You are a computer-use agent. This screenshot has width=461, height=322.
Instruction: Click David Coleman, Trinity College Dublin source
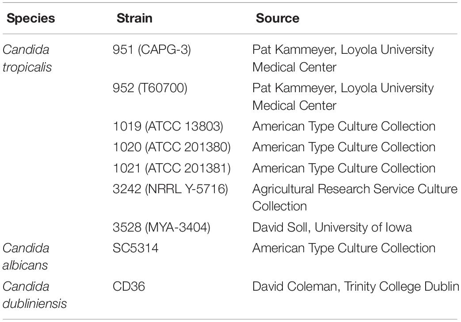[x=356, y=286]
